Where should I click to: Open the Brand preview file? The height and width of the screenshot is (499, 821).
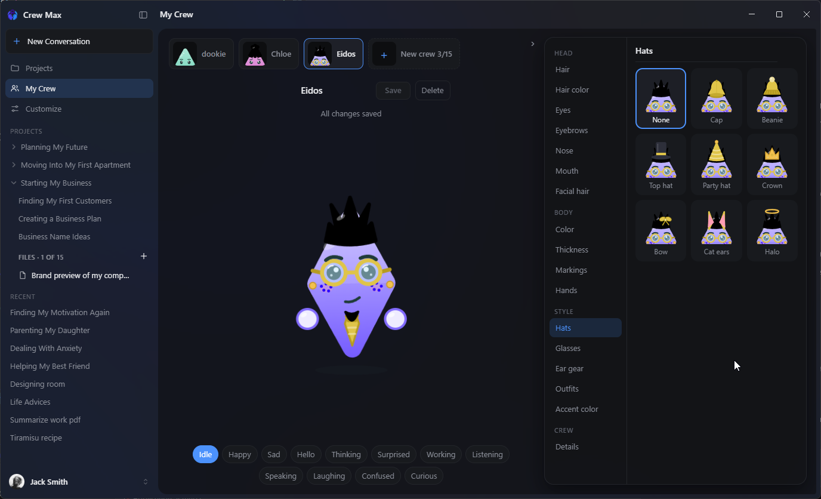(x=79, y=275)
